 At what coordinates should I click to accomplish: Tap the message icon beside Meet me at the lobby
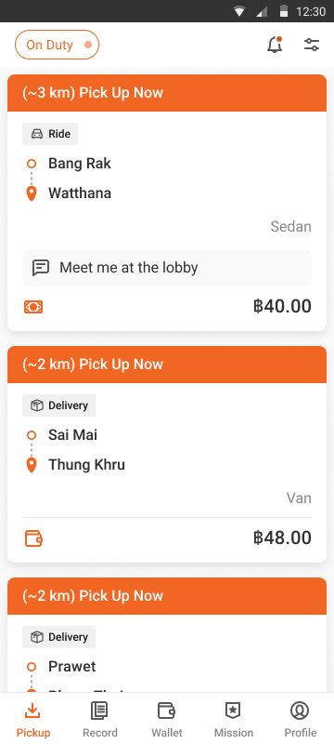point(41,268)
